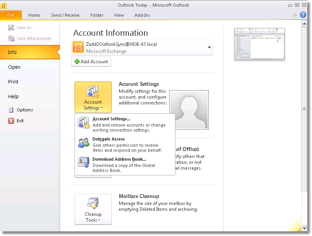Click the Download Address Book icon

tap(83, 163)
